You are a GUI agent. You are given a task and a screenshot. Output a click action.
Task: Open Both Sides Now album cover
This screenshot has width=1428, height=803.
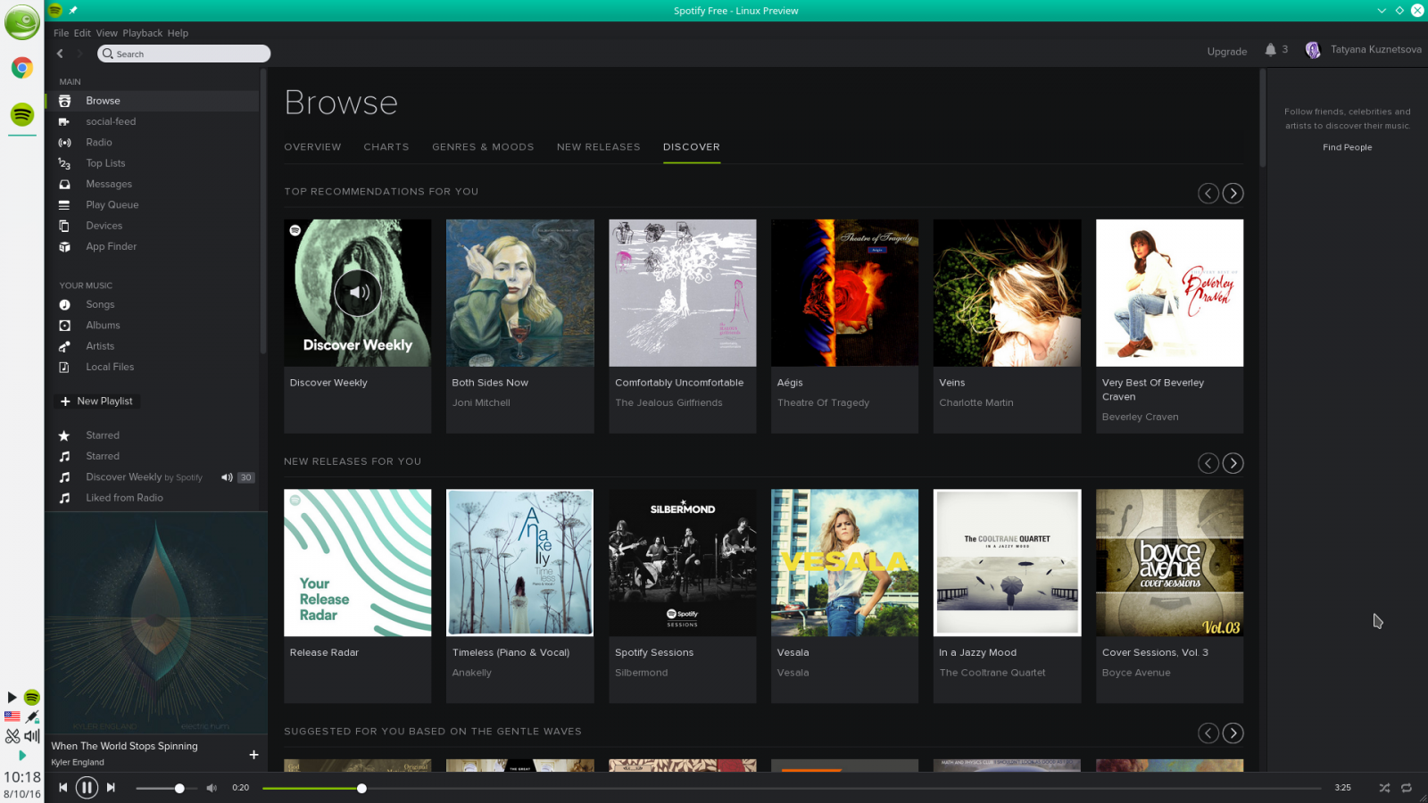pos(520,293)
